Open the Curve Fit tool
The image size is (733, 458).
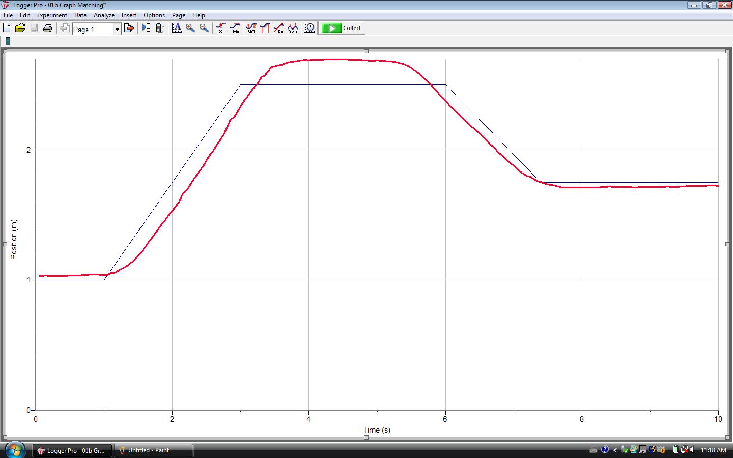293,28
